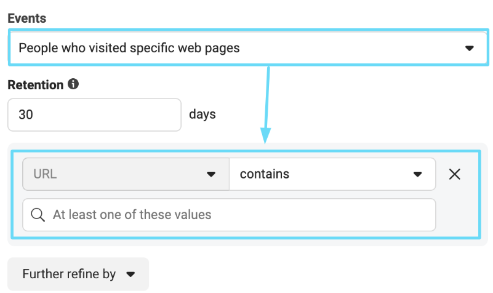Click the caret arrow in the Events selector

click(470, 48)
